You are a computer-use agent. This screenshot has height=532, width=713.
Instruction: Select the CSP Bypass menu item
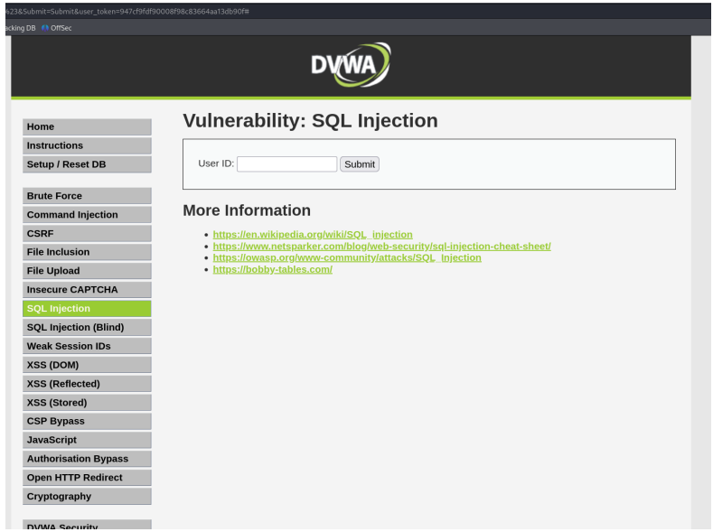pos(87,422)
